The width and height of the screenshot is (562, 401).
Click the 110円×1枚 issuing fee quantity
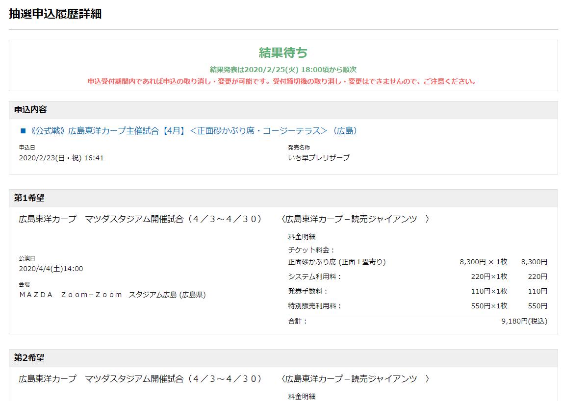click(489, 291)
